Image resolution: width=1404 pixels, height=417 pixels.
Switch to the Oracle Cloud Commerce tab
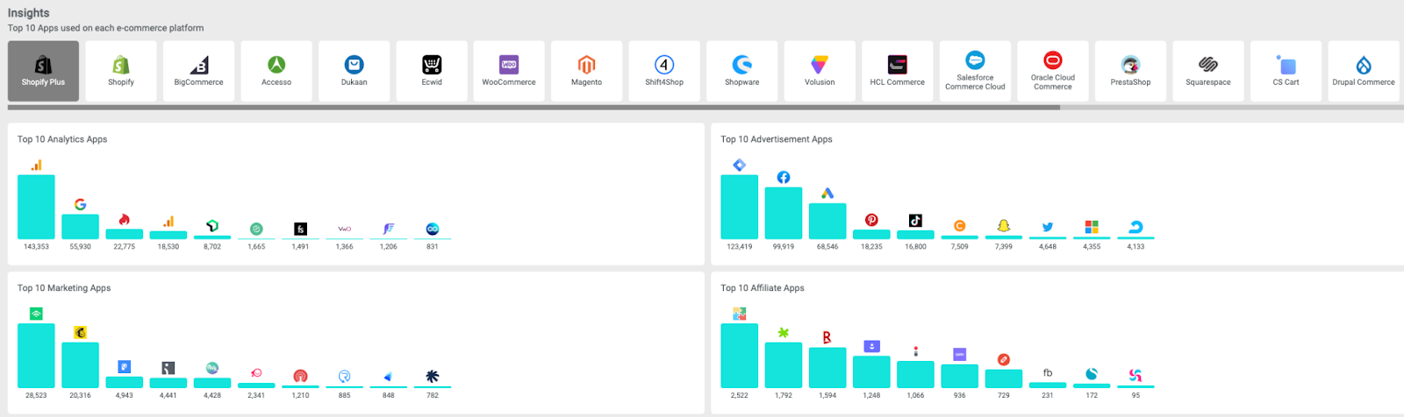coord(1052,71)
